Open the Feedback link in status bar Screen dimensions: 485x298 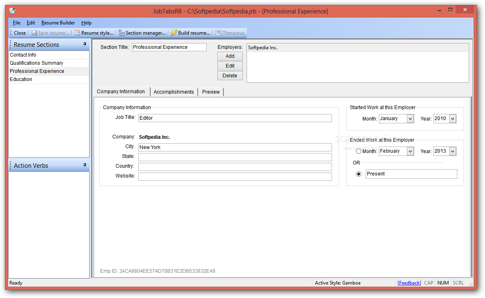point(409,283)
